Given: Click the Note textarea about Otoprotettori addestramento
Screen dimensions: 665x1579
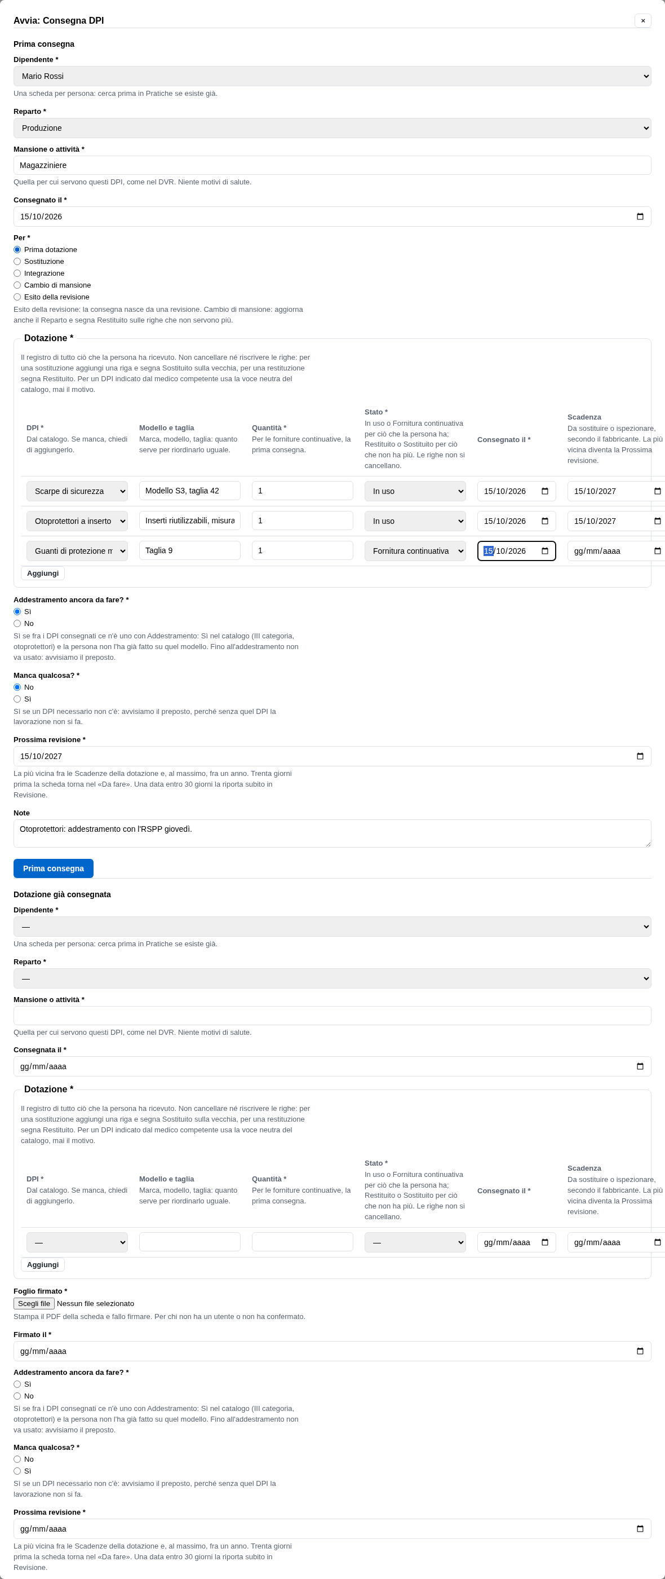Looking at the screenshot, I should (x=332, y=833).
